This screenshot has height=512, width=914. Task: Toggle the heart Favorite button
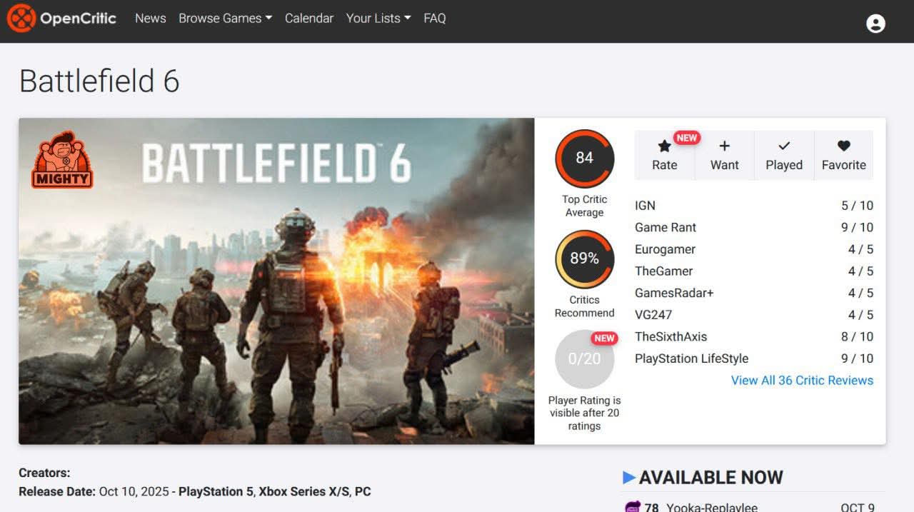pyautogui.click(x=844, y=155)
